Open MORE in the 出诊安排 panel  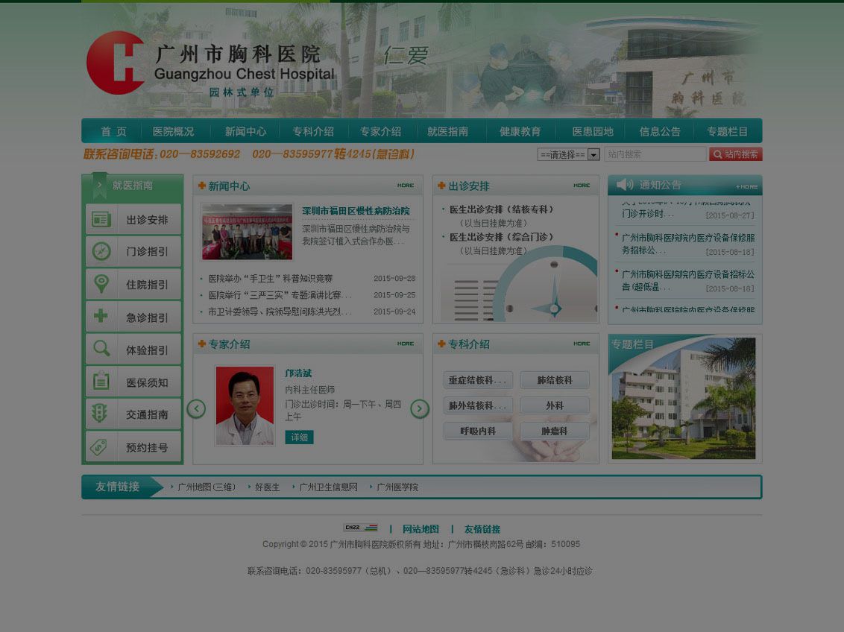(x=582, y=186)
